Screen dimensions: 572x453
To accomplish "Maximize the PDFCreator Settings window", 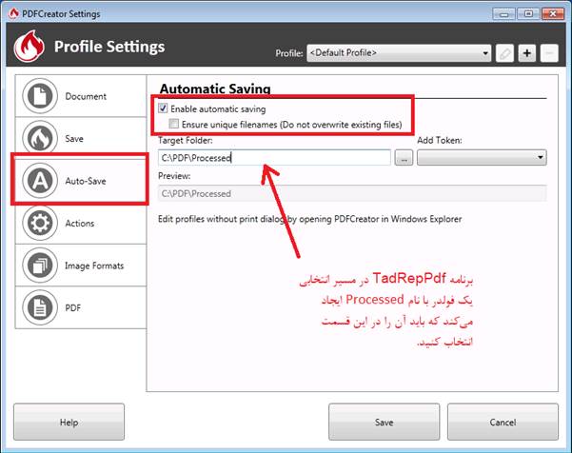I will click(528, 14).
